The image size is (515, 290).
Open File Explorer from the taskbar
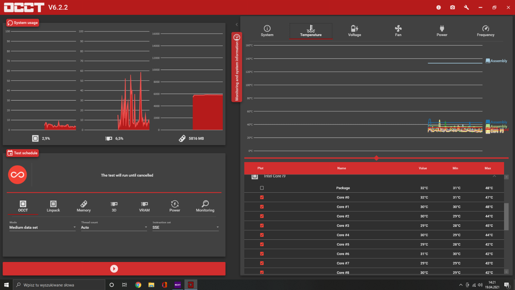point(151,285)
